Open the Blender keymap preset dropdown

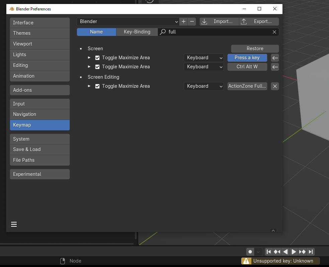128,21
